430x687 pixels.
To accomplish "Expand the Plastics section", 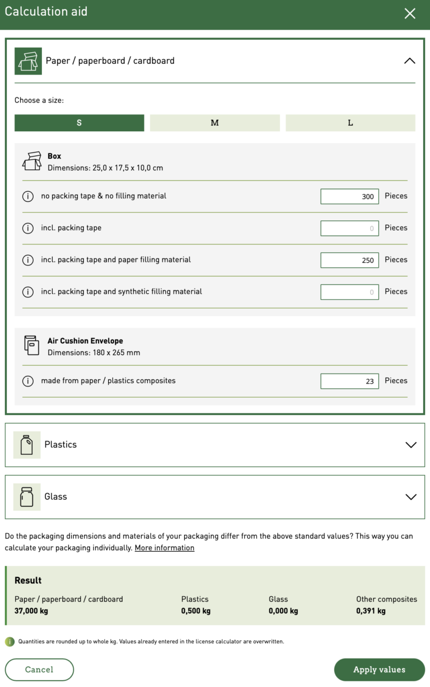I will 410,445.
